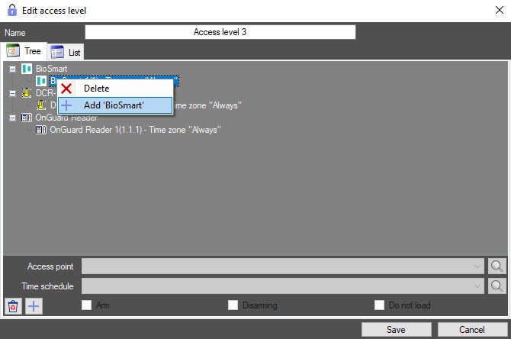
Task: Click the BioSmart child device icon
Action: click(41, 81)
